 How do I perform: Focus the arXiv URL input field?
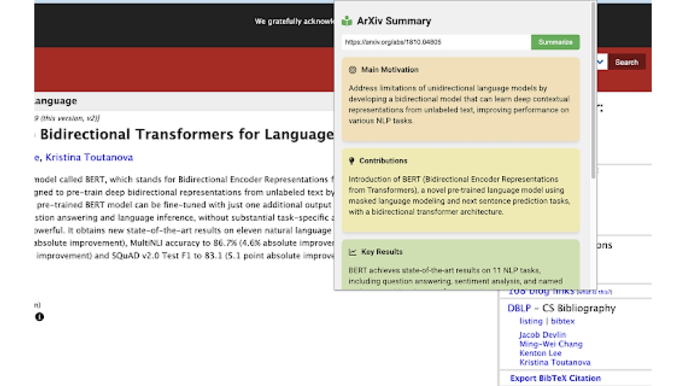(x=436, y=42)
